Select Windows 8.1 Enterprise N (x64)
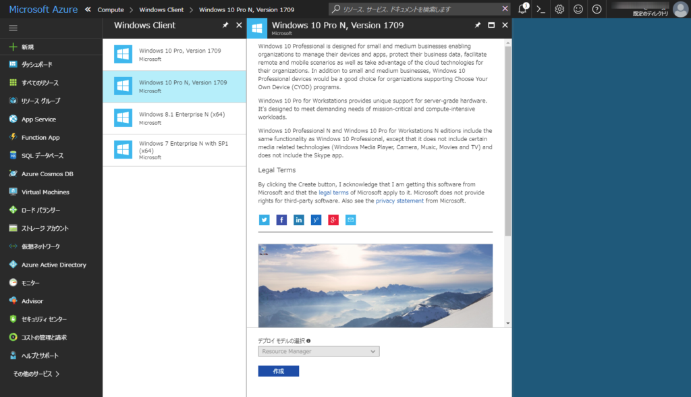 (175, 118)
